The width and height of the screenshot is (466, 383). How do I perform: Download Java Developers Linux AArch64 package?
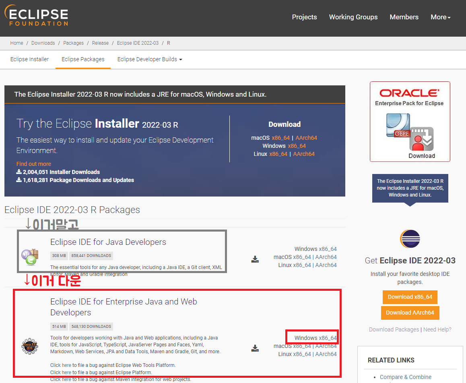[326, 265]
